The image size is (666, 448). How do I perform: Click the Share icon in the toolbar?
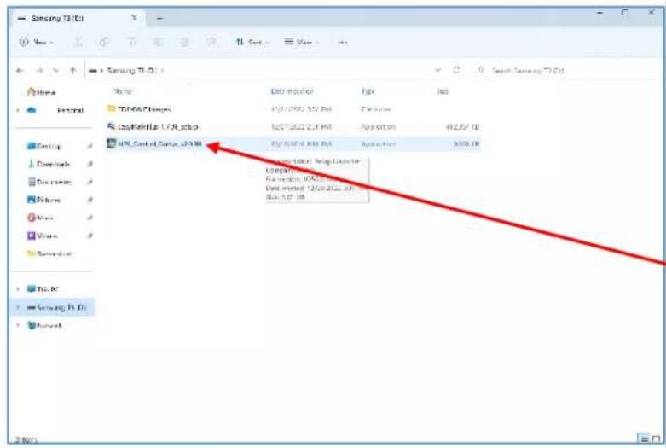[185, 42]
